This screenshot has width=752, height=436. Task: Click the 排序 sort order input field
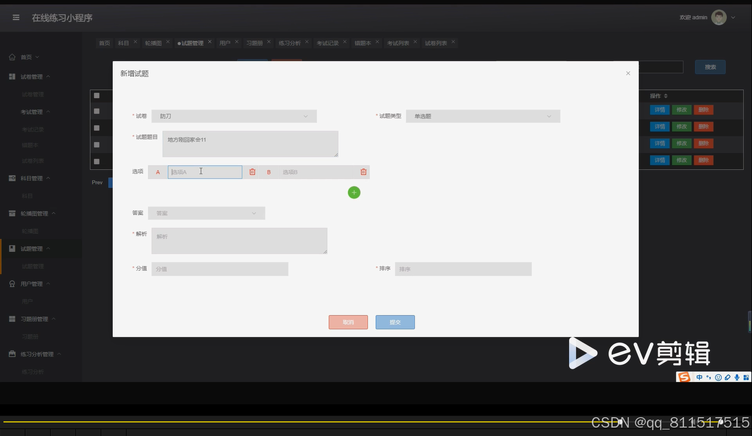[x=463, y=269]
